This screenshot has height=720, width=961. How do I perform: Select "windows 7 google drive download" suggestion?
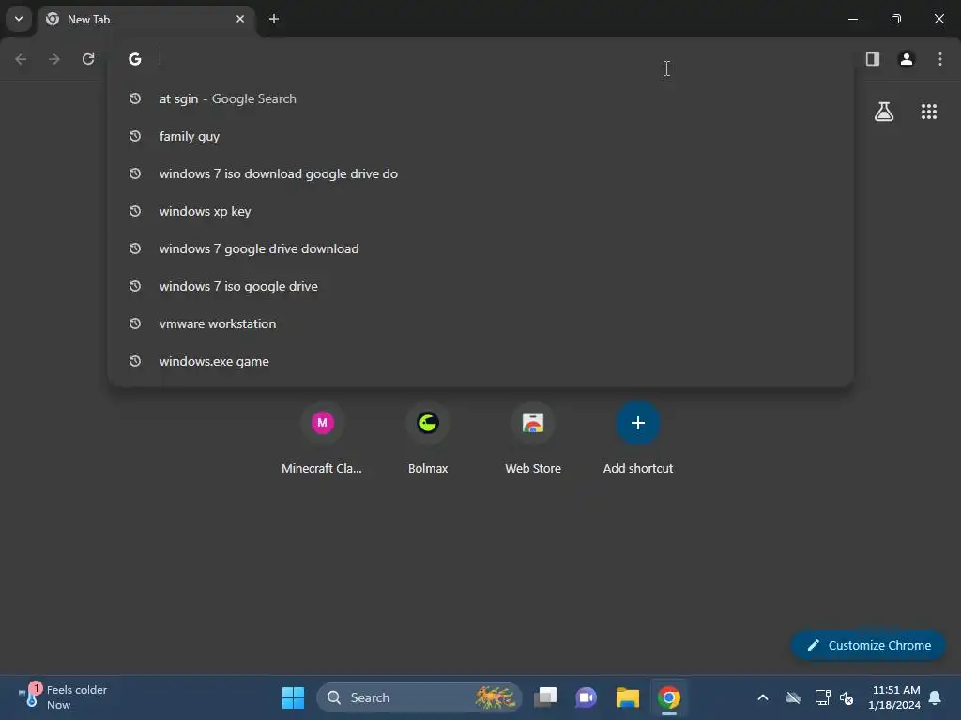point(480,248)
